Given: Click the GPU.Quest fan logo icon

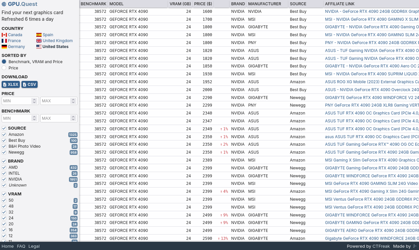Looking at the screenshot, I should pyautogui.click(x=4, y=5).
